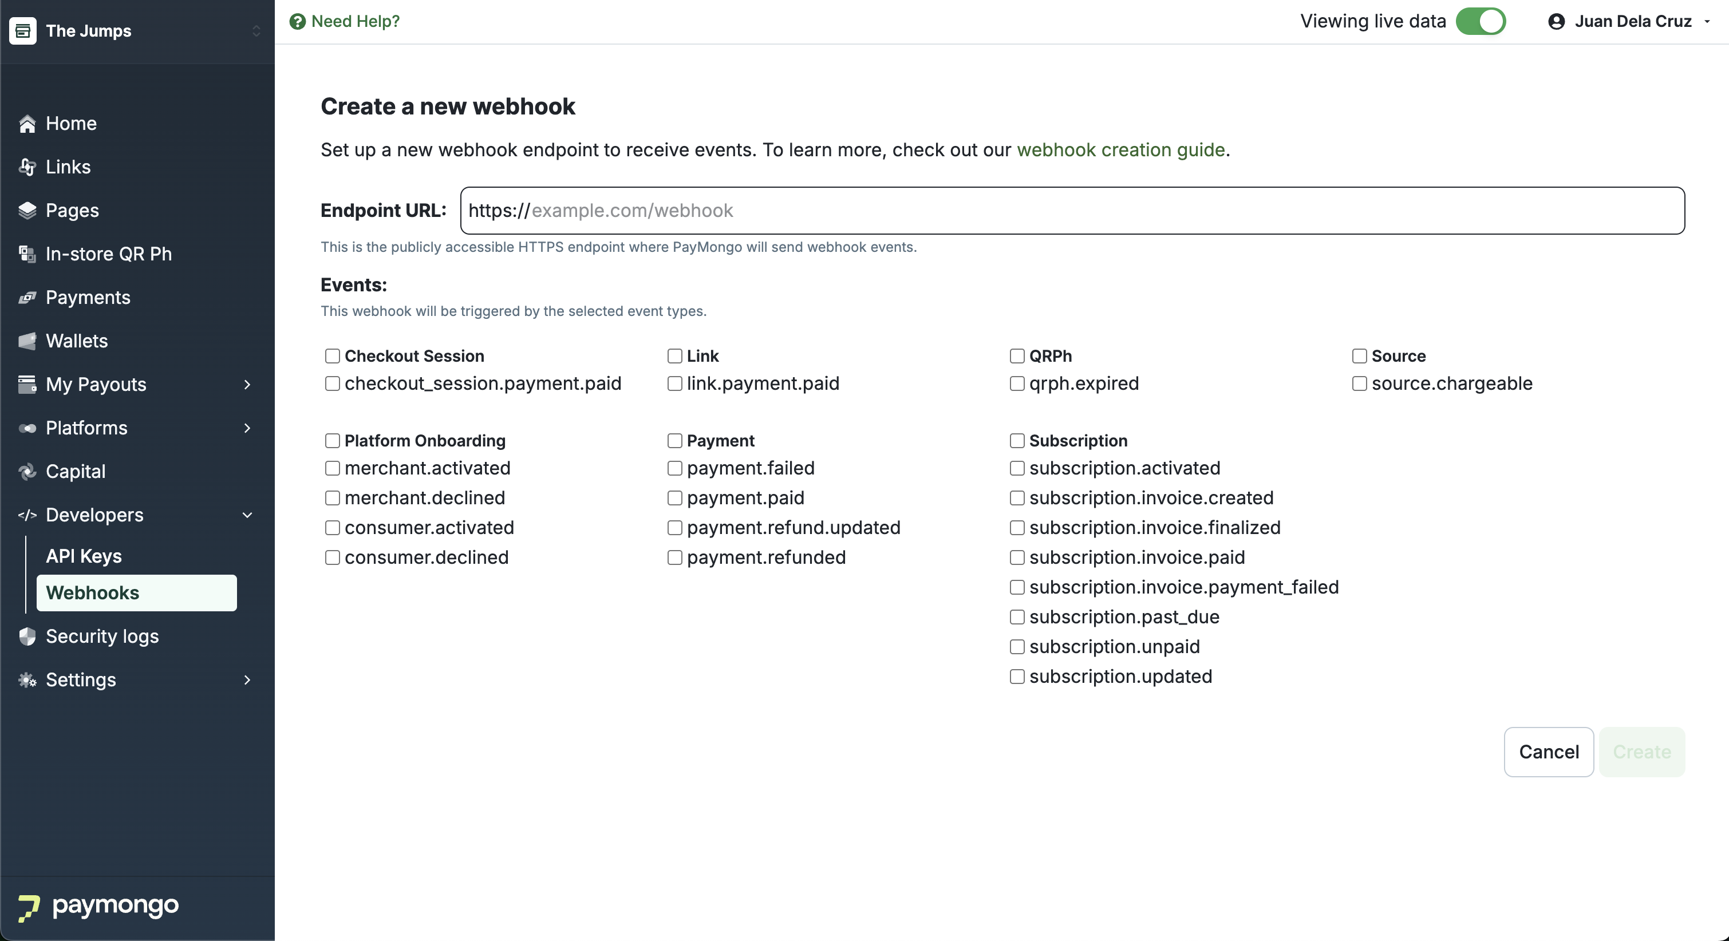Check the QRPh group checkbox
Image resolution: width=1729 pixels, height=941 pixels.
point(1017,357)
